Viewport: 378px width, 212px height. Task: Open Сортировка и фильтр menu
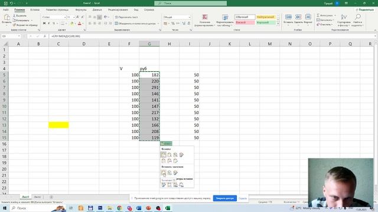point(344,20)
